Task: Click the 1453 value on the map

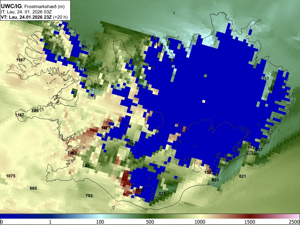Action: (x=72, y=153)
